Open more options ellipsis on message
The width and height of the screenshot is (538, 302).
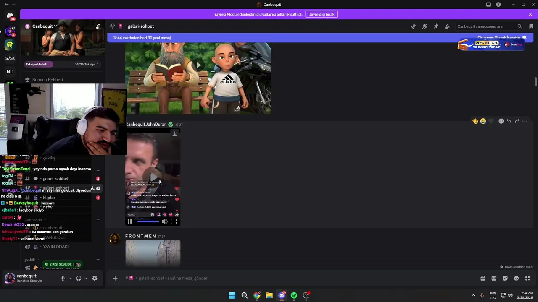(525, 121)
